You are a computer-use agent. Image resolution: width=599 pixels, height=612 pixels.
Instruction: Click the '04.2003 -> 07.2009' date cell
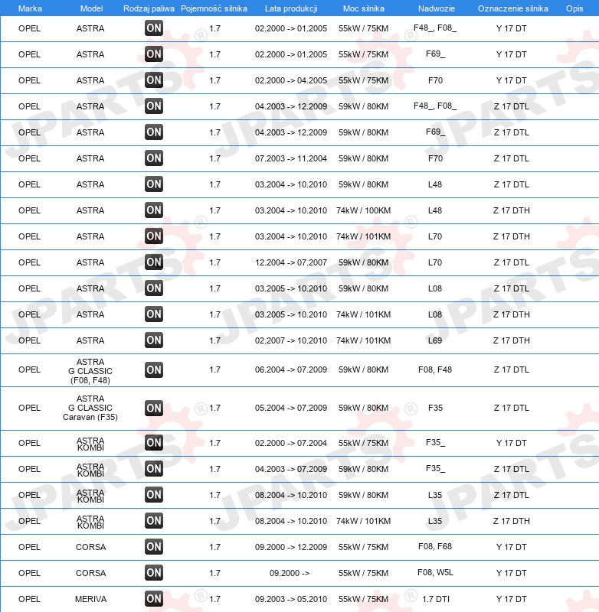pos(291,469)
